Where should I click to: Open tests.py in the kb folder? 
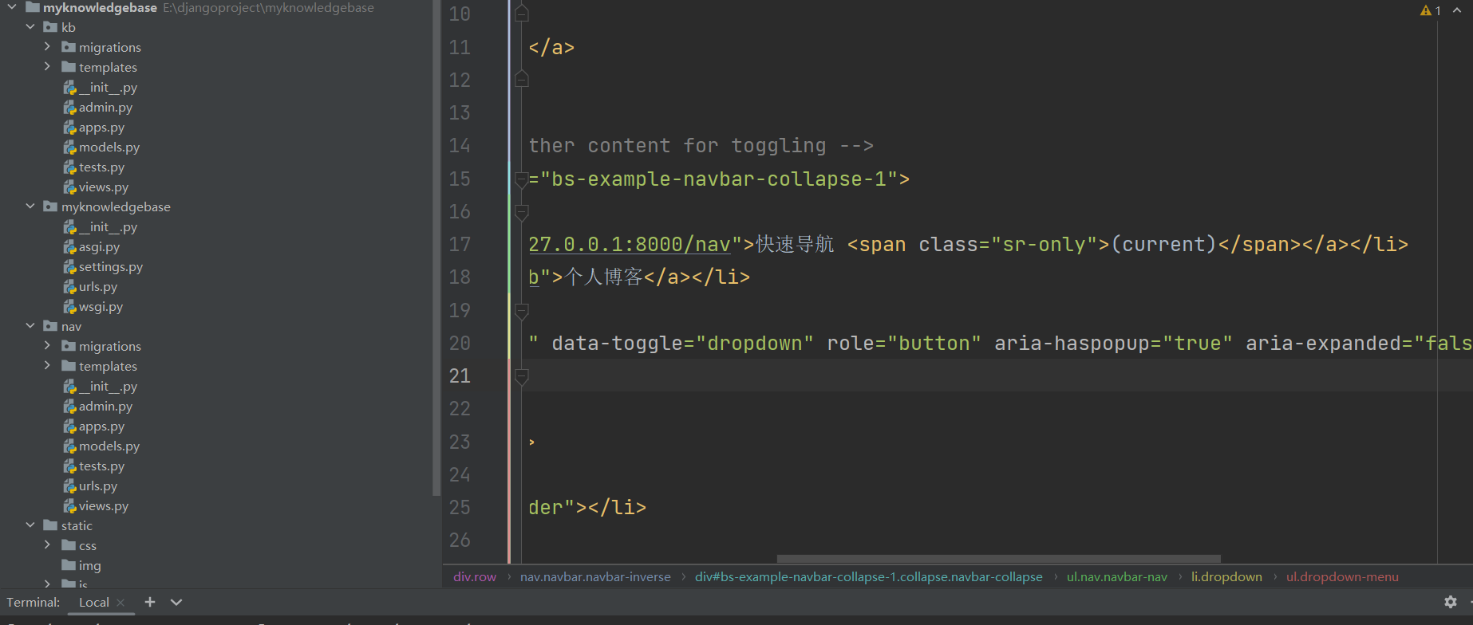click(x=101, y=167)
